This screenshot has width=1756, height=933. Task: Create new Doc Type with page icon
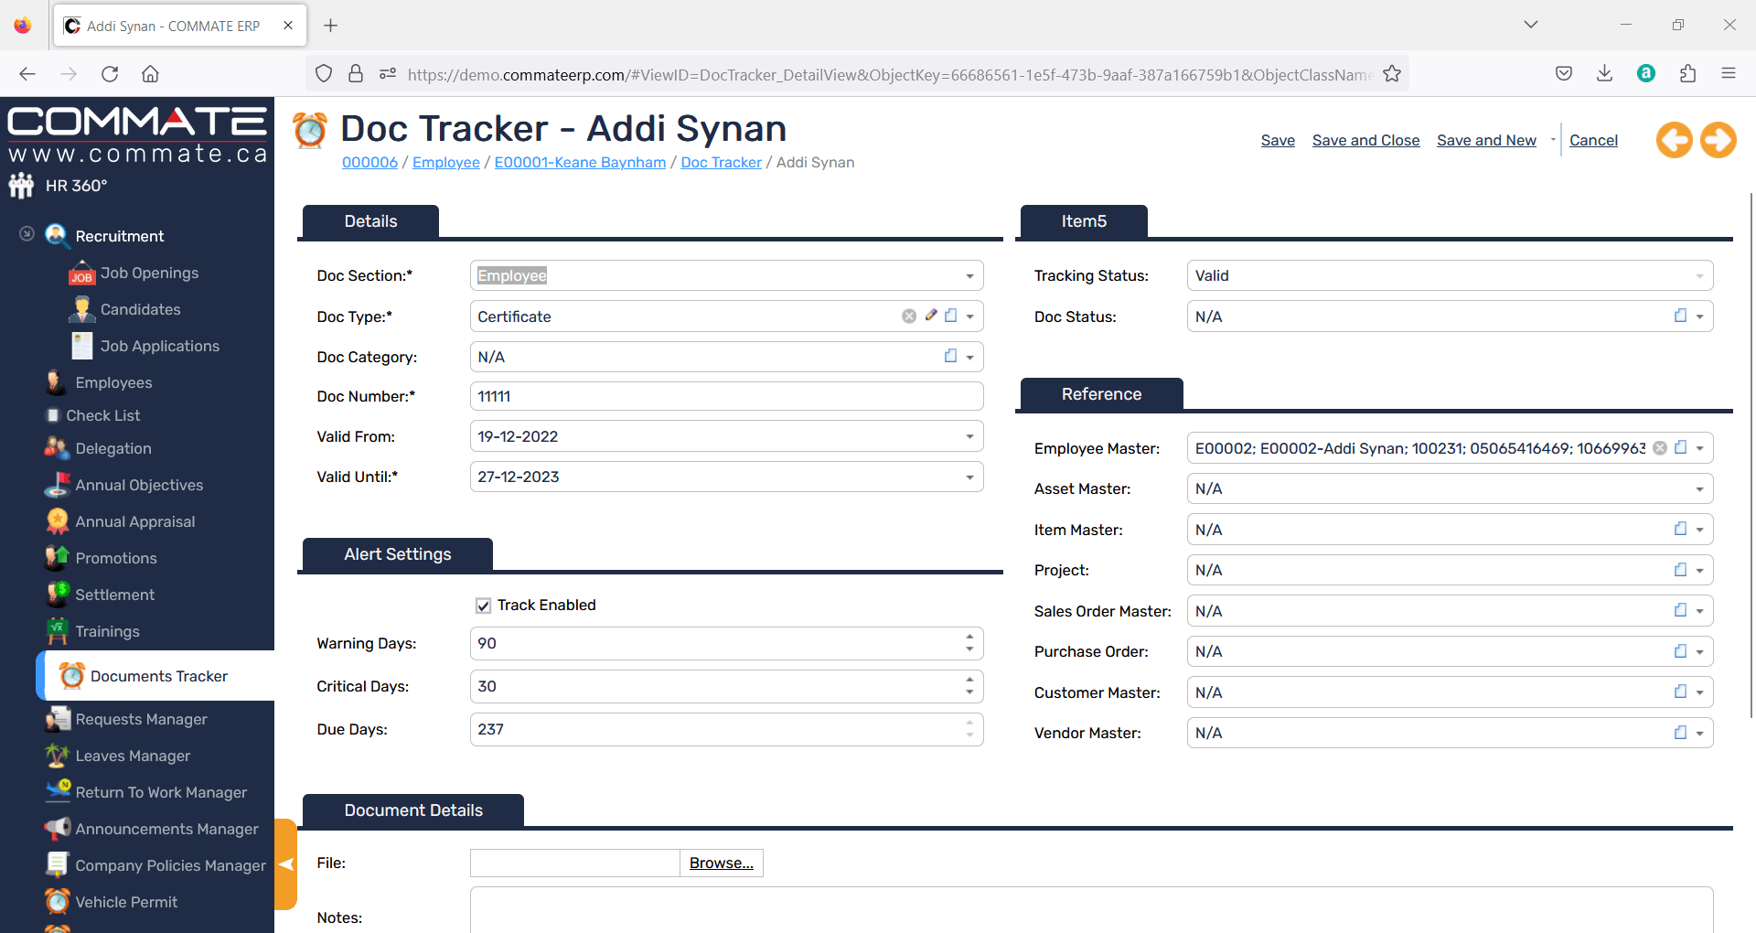pos(951,316)
